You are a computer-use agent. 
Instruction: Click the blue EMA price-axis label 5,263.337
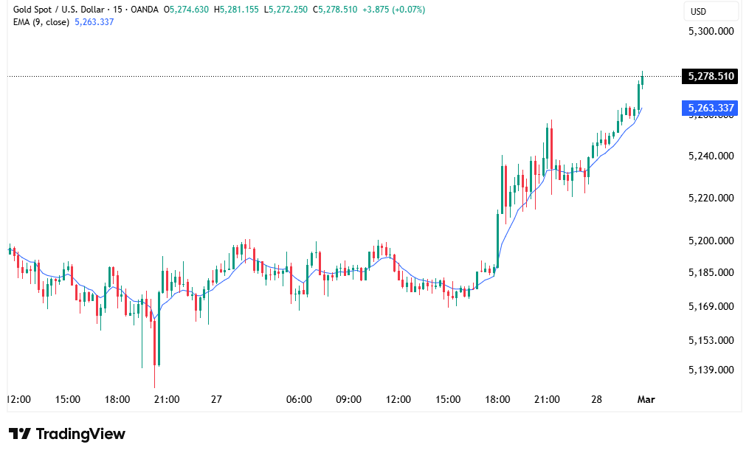[x=711, y=108]
